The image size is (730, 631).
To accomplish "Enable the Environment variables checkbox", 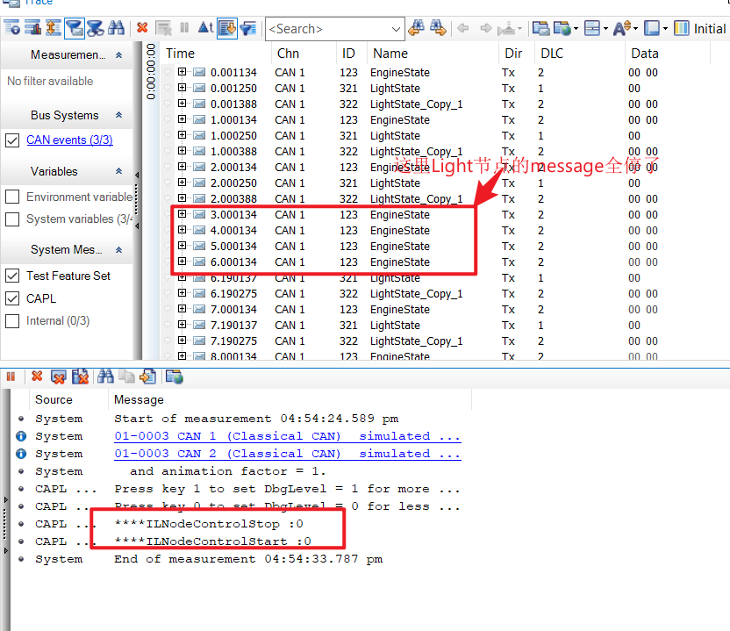I will (x=12, y=197).
